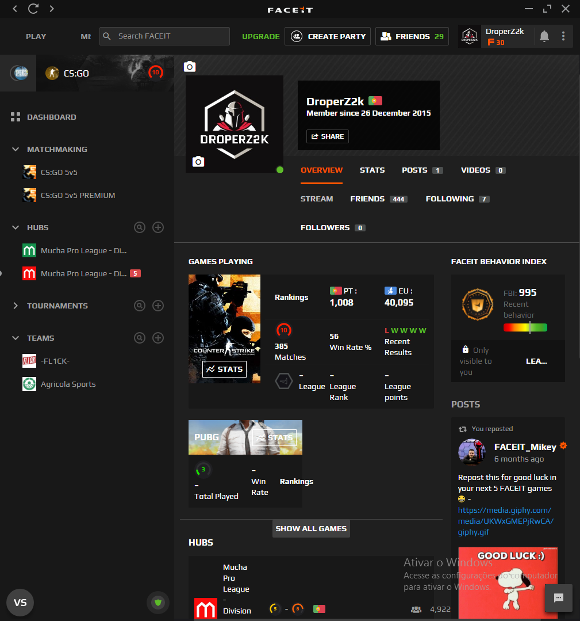Open the FRIENDS 444 tab
This screenshot has width=580, height=621.
[379, 199]
